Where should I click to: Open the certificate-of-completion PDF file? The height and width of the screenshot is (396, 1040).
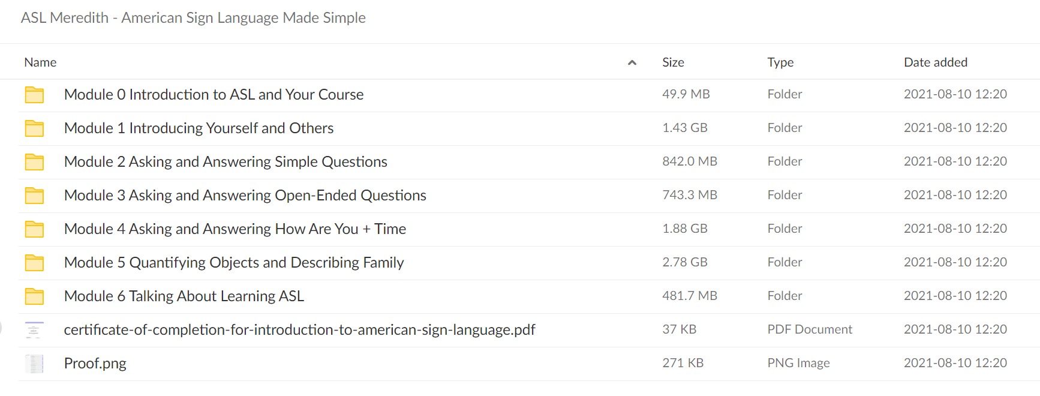300,330
